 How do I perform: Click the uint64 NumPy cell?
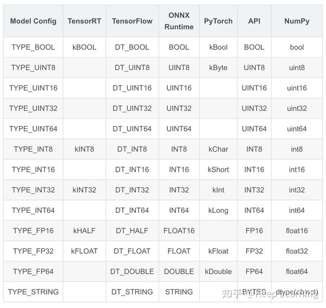click(297, 129)
